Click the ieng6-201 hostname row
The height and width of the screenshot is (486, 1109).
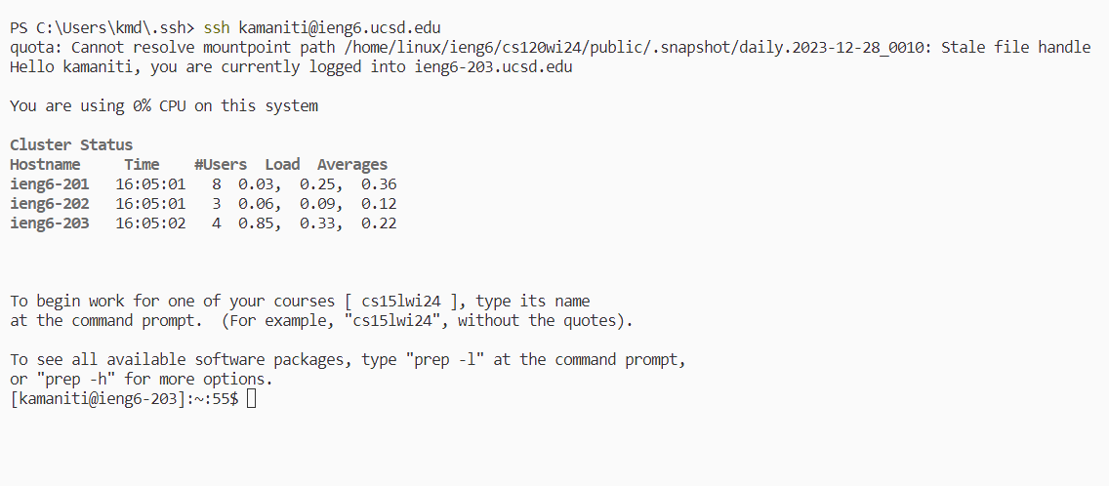(50, 184)
